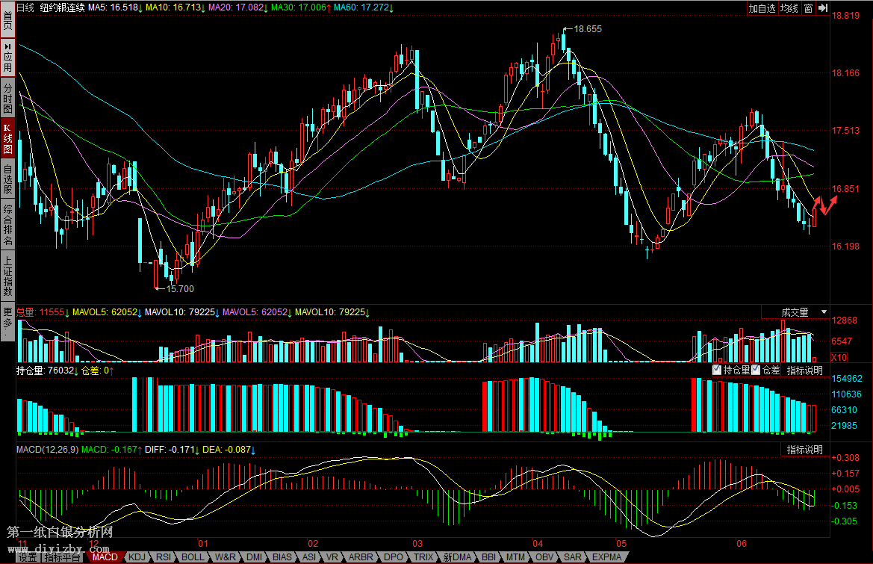Click the 18.655 high price marker
Screen dimensions: 873x564
click(x=588, y=29)
